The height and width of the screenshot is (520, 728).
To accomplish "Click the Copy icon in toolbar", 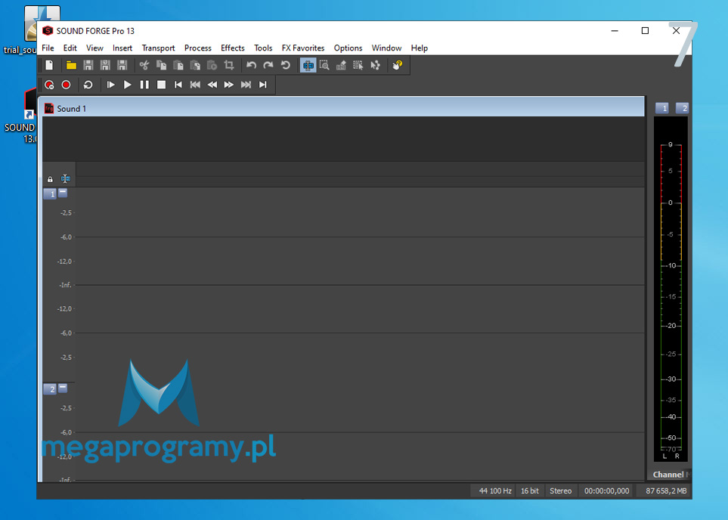I will click(x=161, y=66).
